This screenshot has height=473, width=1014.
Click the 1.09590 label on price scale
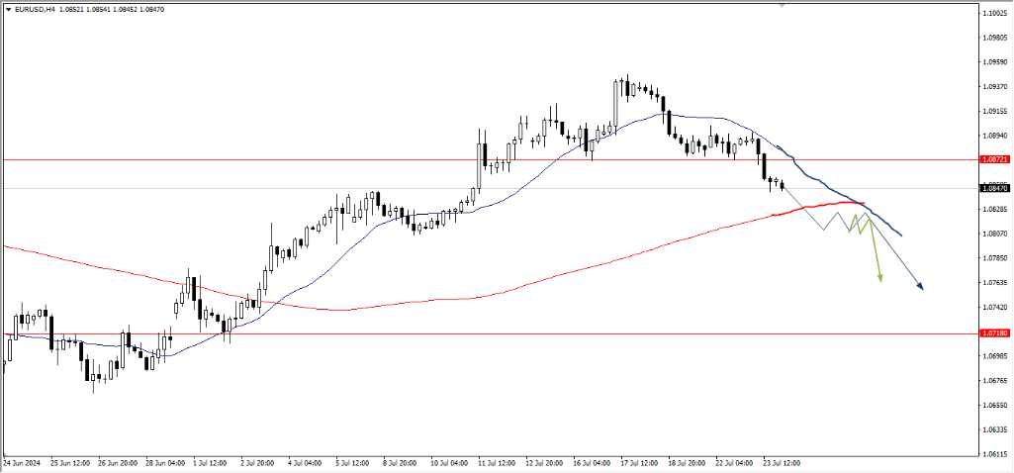pyautogui.click(x=994, y=62)
